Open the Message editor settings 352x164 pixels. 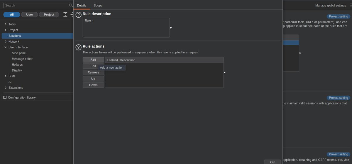[22, 59]
